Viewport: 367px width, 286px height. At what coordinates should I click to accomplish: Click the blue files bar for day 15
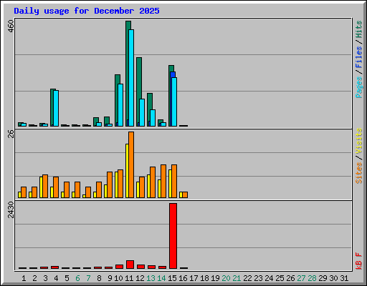point(173,74)
